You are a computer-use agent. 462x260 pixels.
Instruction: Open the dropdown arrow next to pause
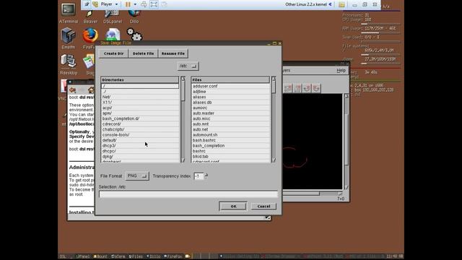pyautogui.click(x=135, y=4)
